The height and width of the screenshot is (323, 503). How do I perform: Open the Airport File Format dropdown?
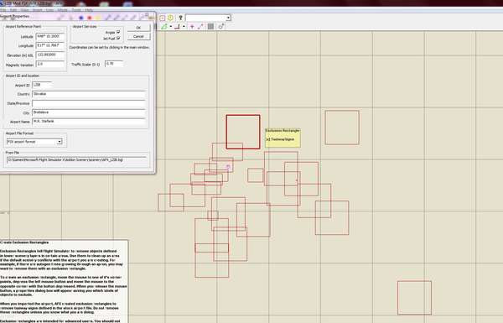pyautogui.click(x=60, y=142)
